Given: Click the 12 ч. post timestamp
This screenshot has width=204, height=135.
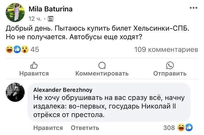Looking at the screenshot, I should tap(35, 19).
